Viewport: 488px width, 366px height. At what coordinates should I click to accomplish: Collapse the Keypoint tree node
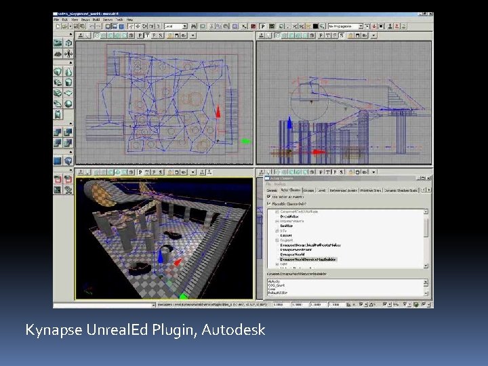[x=277, y=240]
